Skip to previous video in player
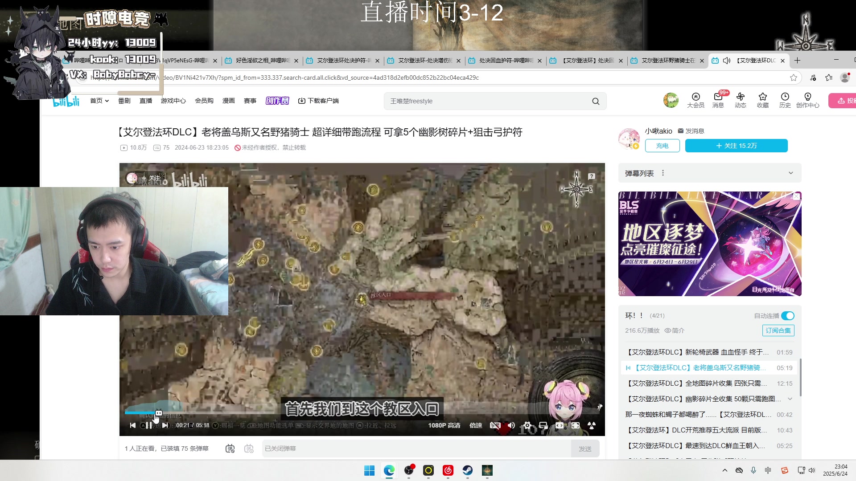This screenshot has height=481, width=856. coord(132,425)
